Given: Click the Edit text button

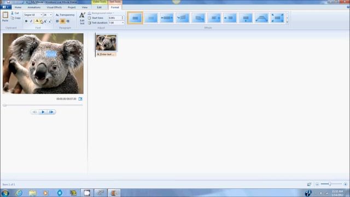Looking at the screenshot, I should (82, 18).
